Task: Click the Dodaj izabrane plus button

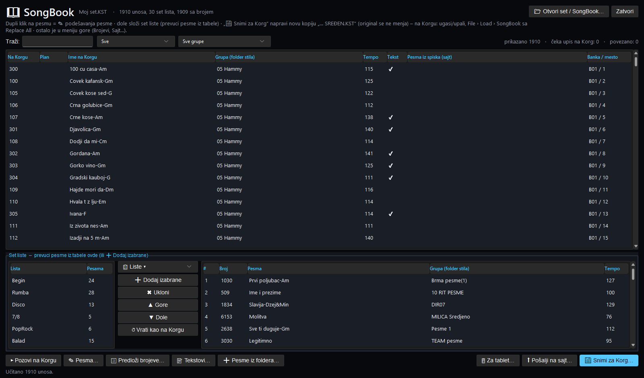Action: coord(158,280)
